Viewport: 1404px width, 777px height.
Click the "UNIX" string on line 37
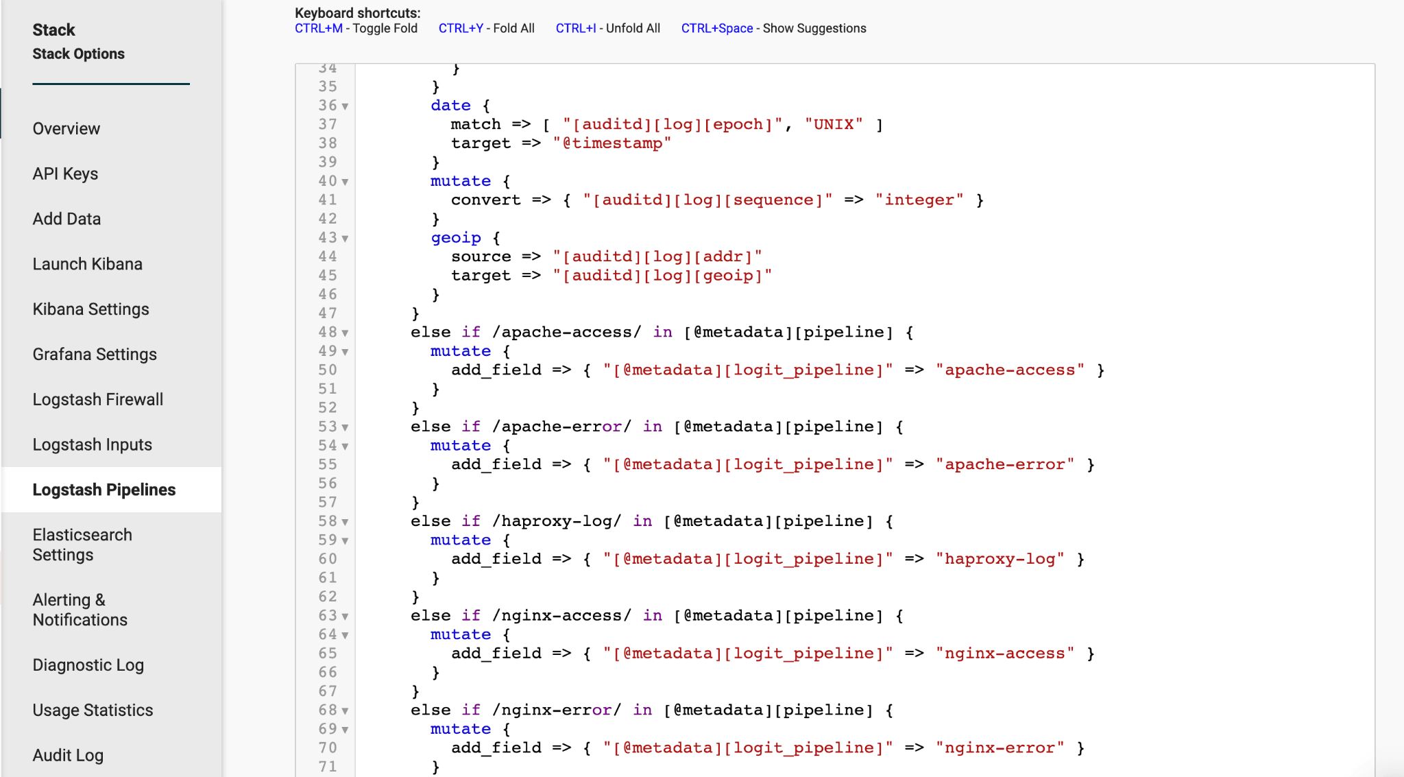(x=834, y=125)
